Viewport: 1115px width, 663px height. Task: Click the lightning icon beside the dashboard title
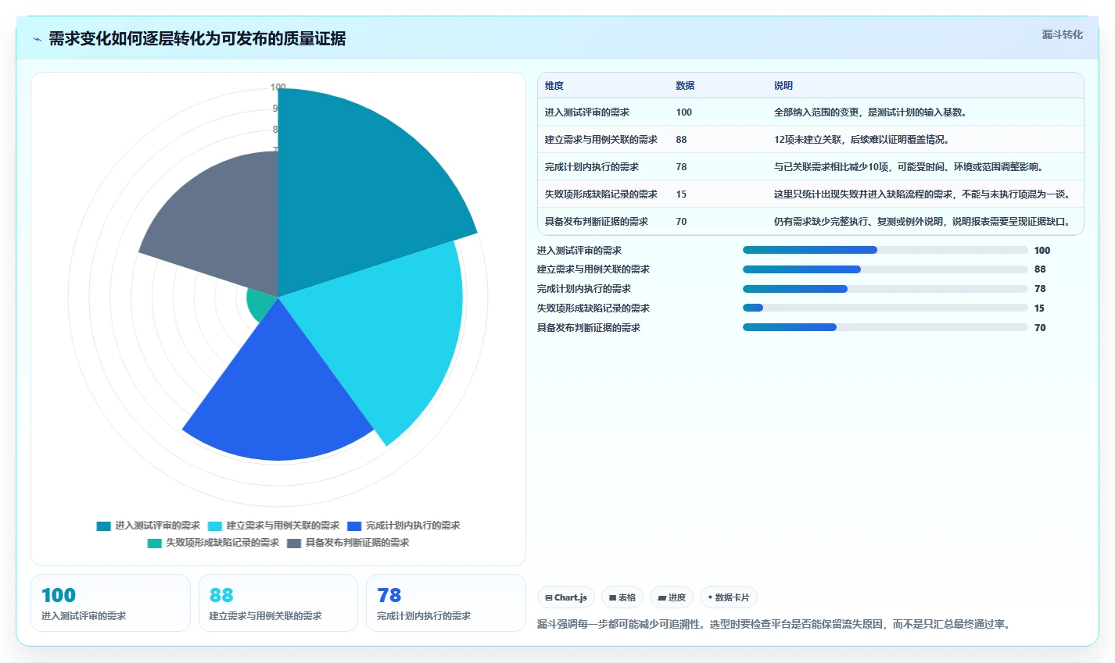coord(37,39)
